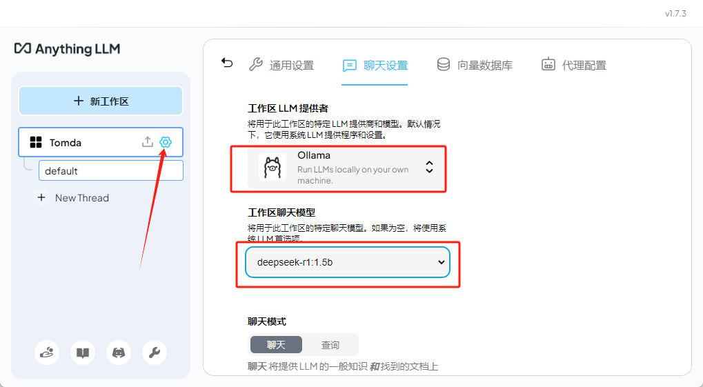Go to the 代理配置 tab
703x387 pixels.
[x=574, y=66]
